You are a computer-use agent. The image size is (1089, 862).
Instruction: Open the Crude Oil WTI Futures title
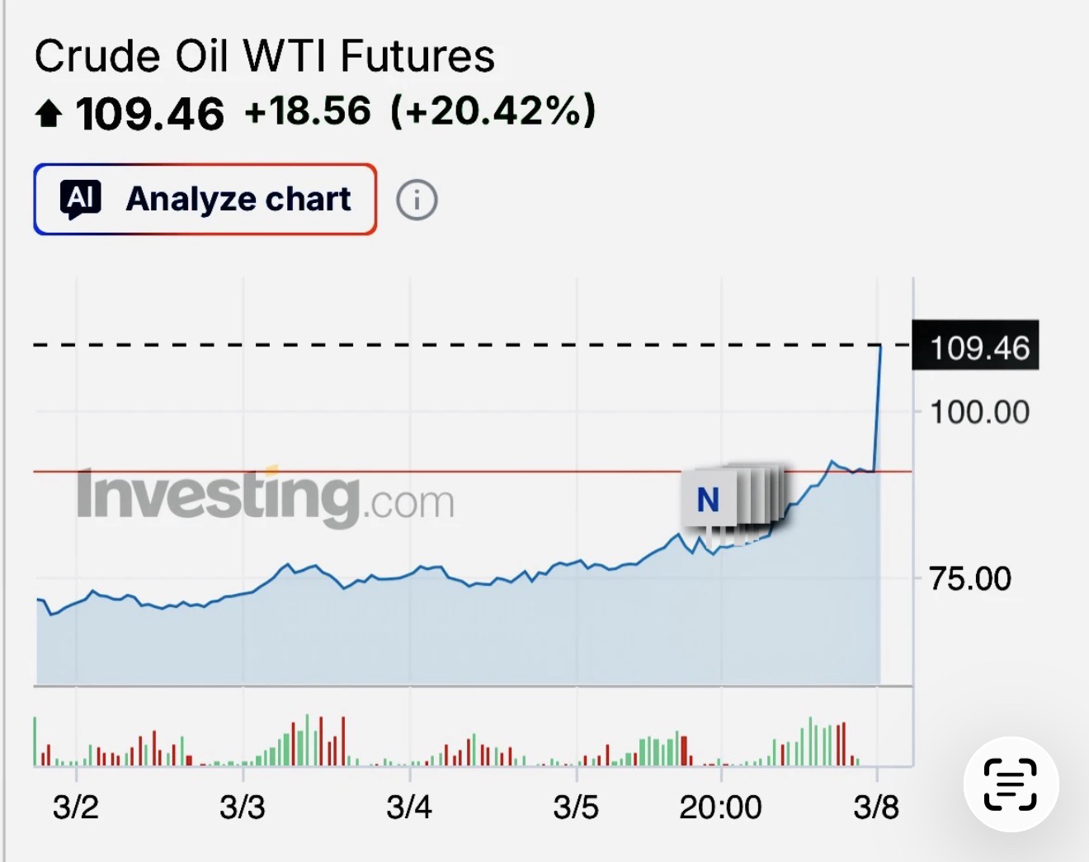264,56
